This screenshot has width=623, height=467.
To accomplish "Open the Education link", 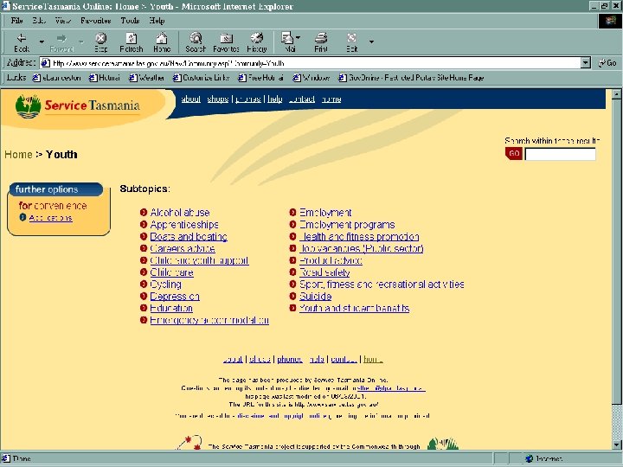I will (x=171, y=308).
